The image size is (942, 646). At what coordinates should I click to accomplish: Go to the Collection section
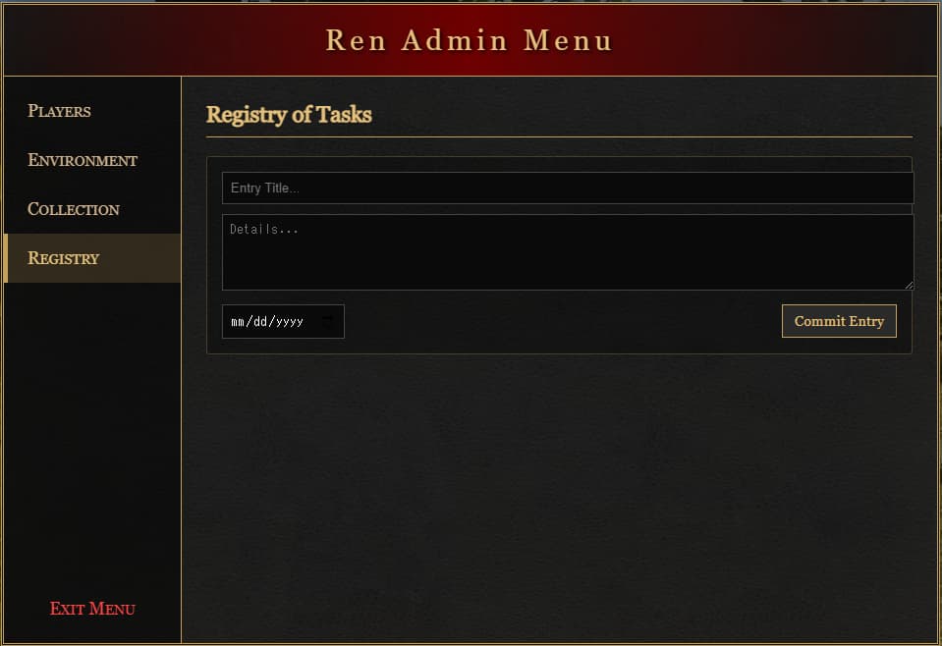(74, 209)
